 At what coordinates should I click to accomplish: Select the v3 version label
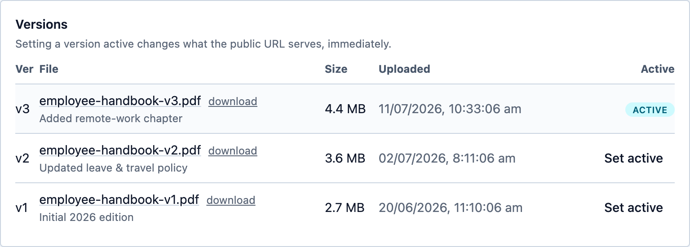(22, 109)
